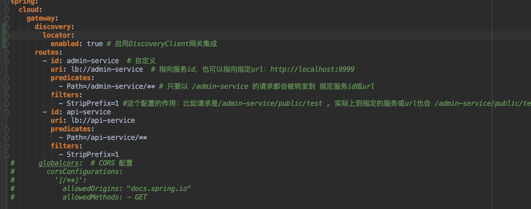Image resolution: width=531 pixels, height=209 pixels.
Task: Fold the second predicates block
Action: (7, 130)
